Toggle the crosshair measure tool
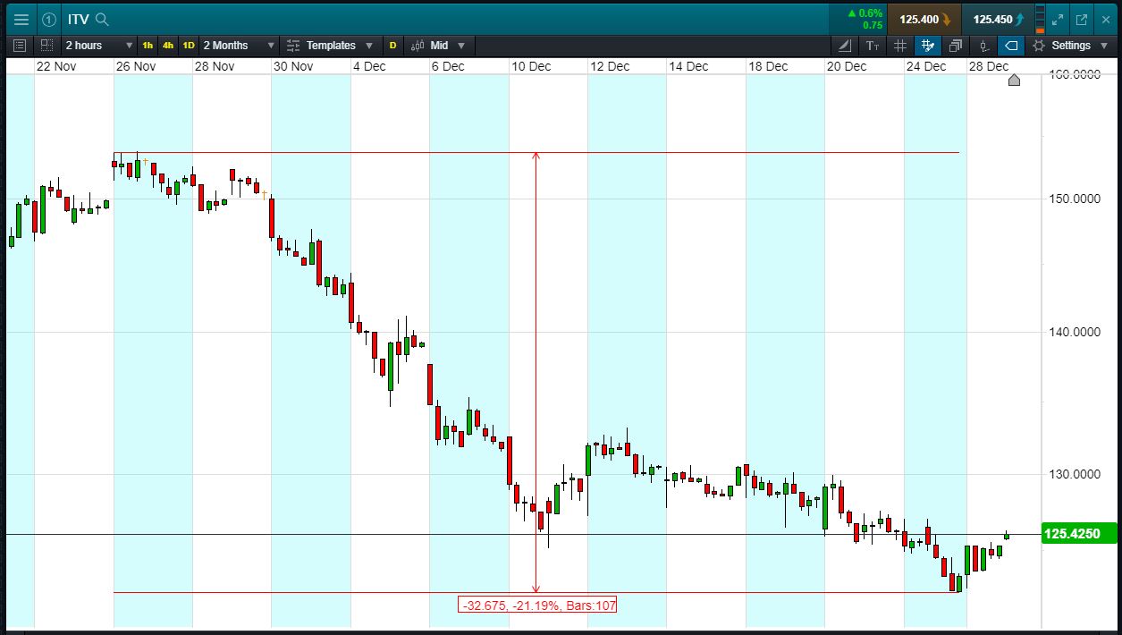Viewport: 1122px width, 635px height. point(928,45)
